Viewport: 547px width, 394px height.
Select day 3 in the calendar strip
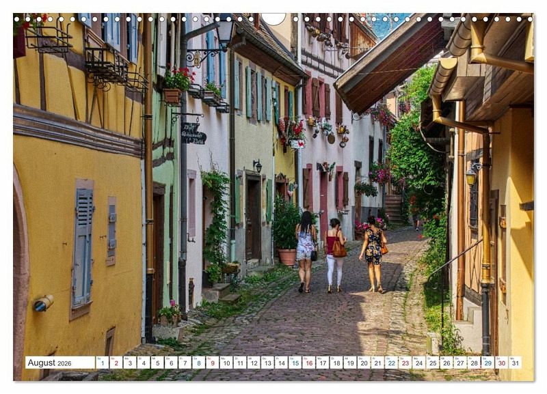click(x=130, y=363)
